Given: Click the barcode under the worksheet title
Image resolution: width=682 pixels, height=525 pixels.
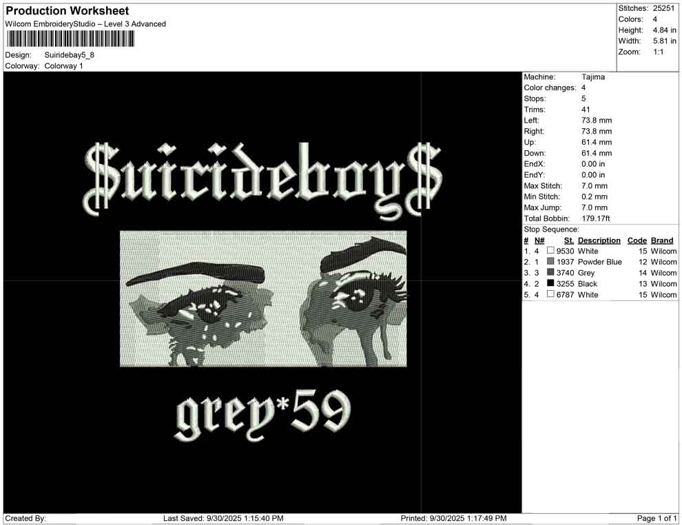Looking at the screenshot, I should (70, 39).
